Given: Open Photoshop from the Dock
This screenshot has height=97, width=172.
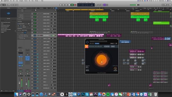Looking at the screenshot, I should (83, 94).
